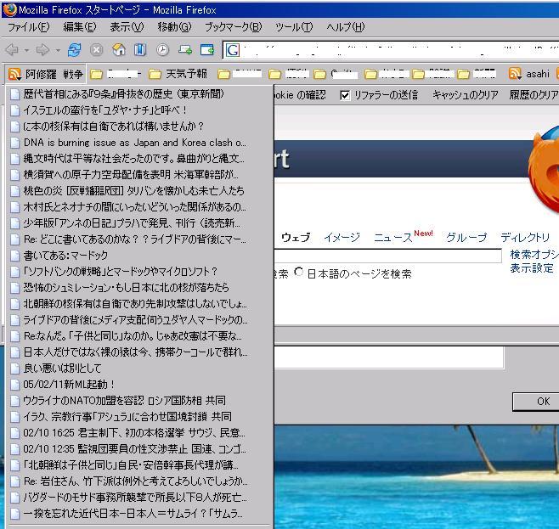559x529 pixels.
Task: Open the 表示(V) menu
Action: 127,27
